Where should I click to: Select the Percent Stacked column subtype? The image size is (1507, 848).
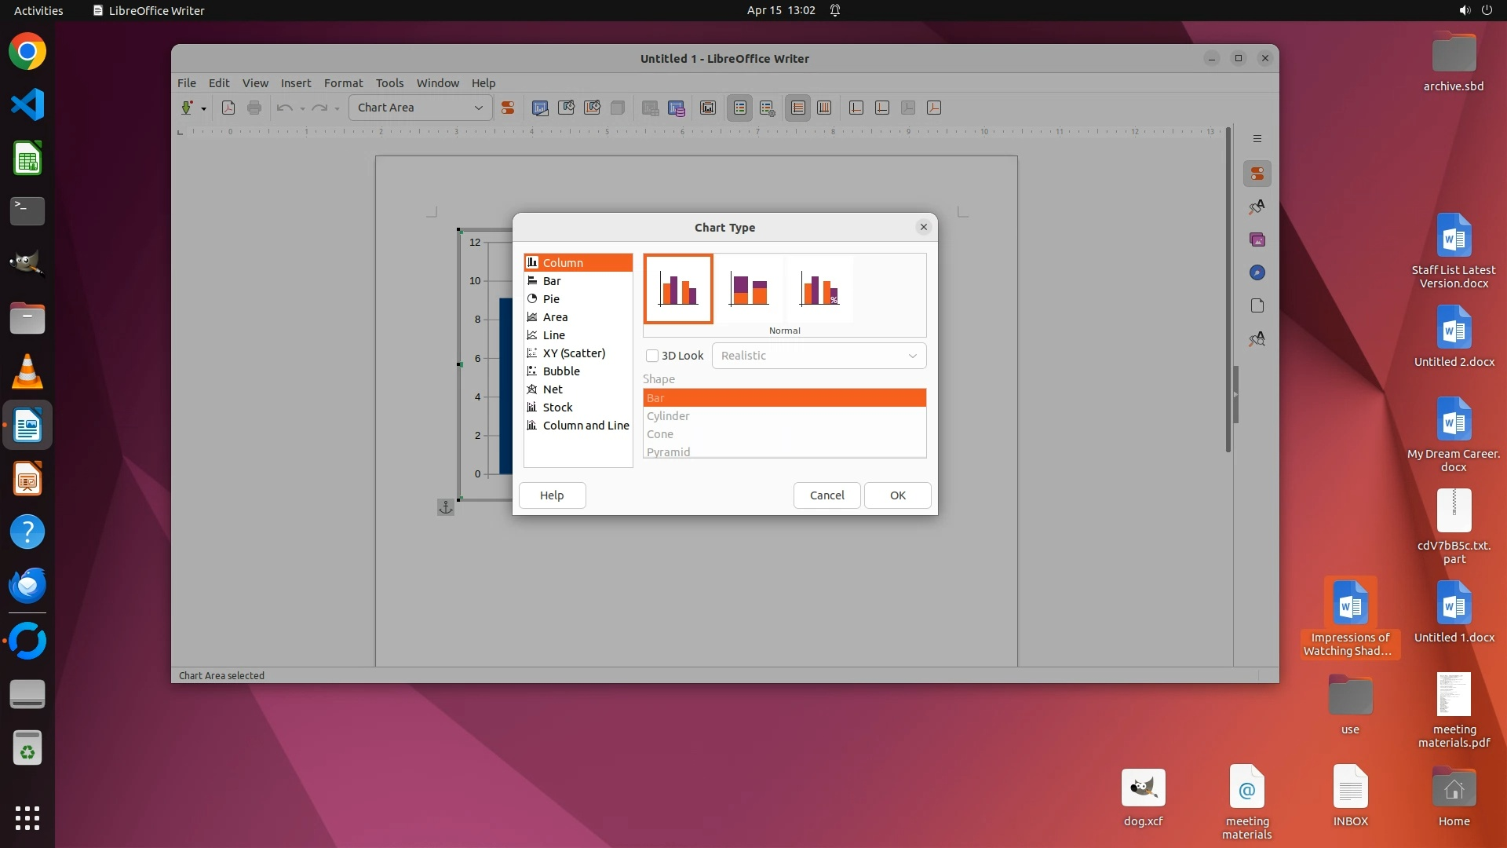tap(819, 289)
